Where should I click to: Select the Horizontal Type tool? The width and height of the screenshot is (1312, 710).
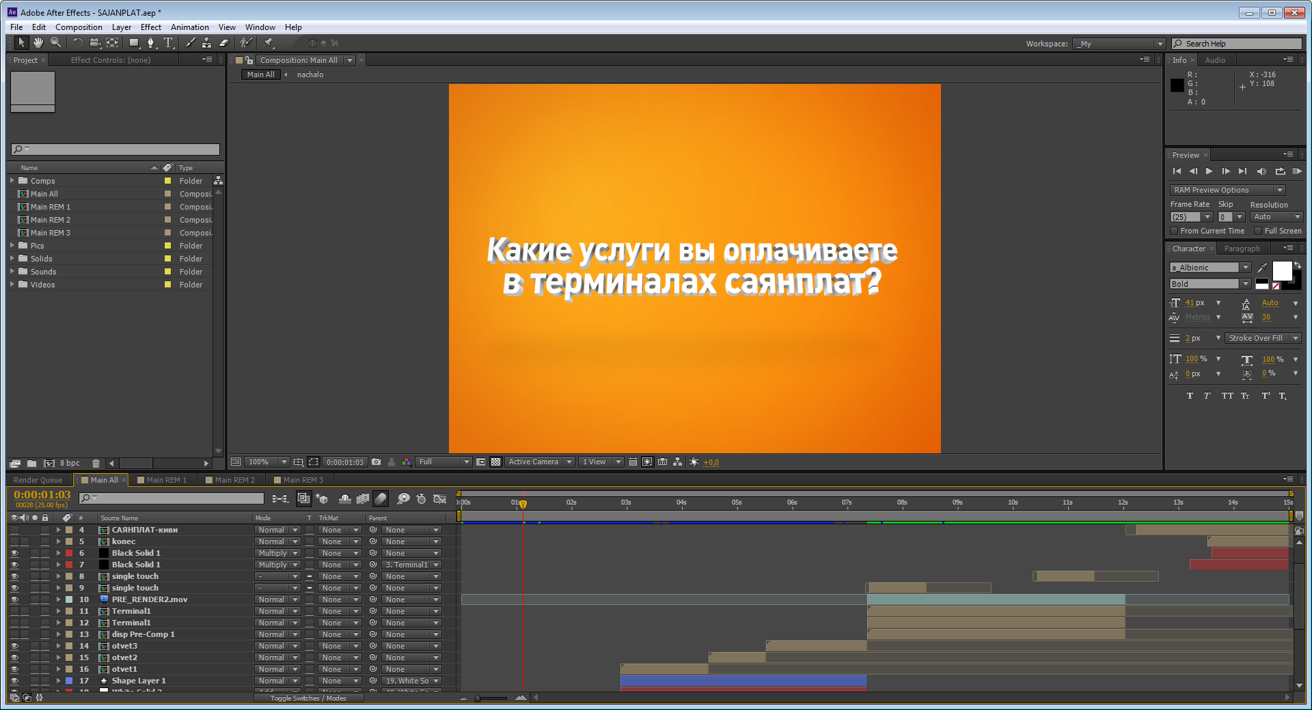168,43
